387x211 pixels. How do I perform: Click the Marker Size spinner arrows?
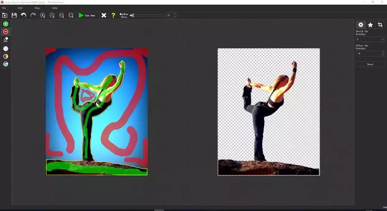click(x=175, y=15)
